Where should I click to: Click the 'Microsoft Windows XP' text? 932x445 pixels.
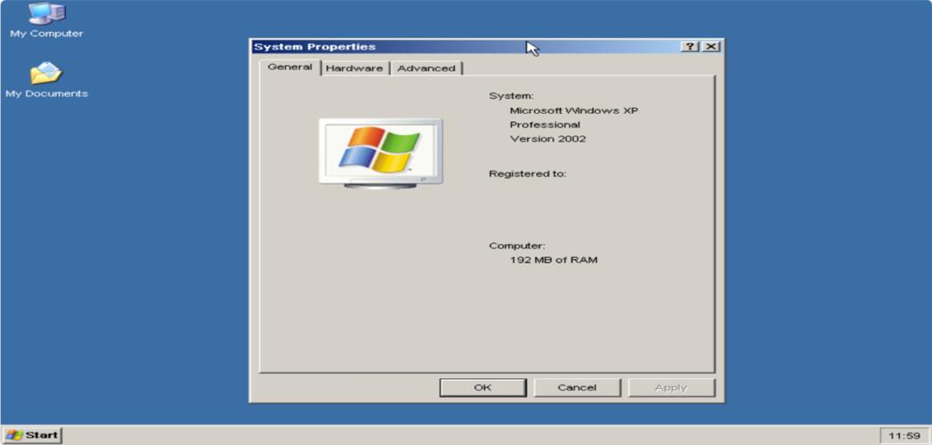[573, 110]
